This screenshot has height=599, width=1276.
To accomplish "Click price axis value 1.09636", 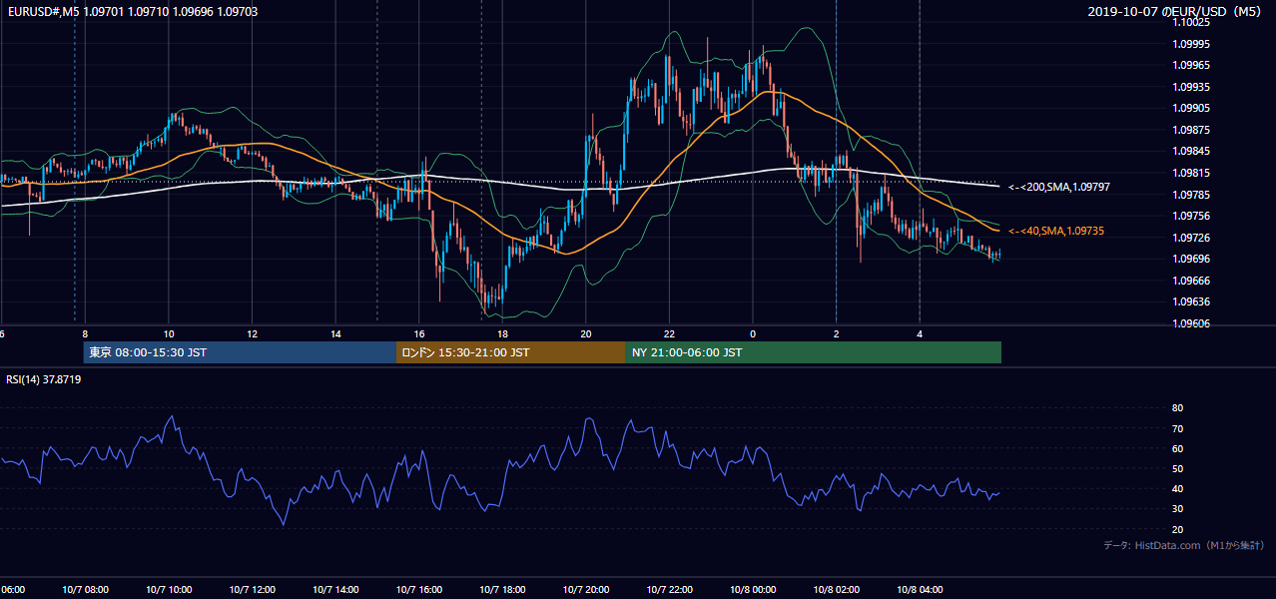I will tap(1191, 301).
